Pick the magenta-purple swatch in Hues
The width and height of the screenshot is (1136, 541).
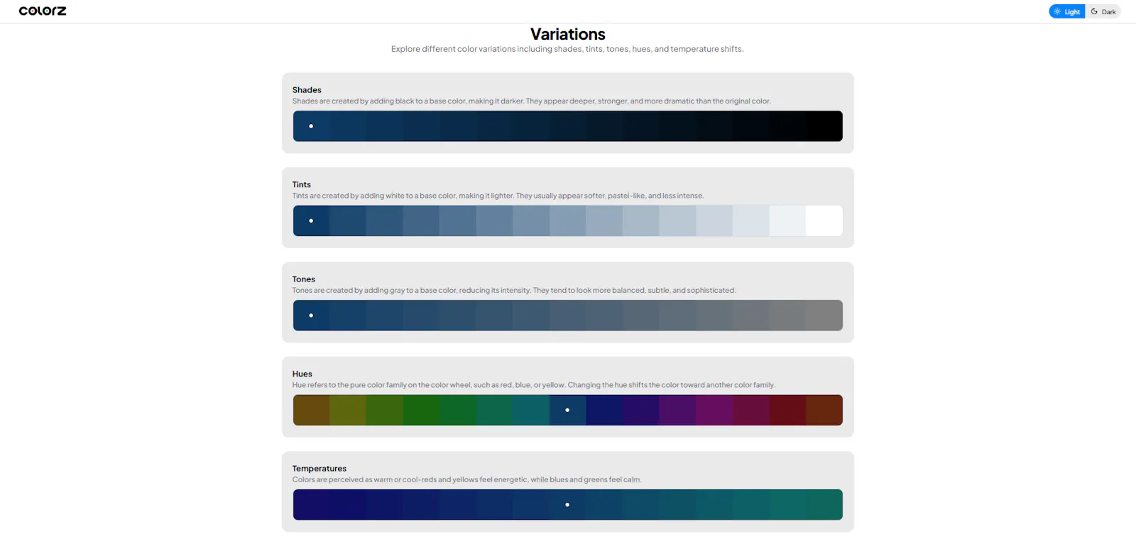coord(714,410)
